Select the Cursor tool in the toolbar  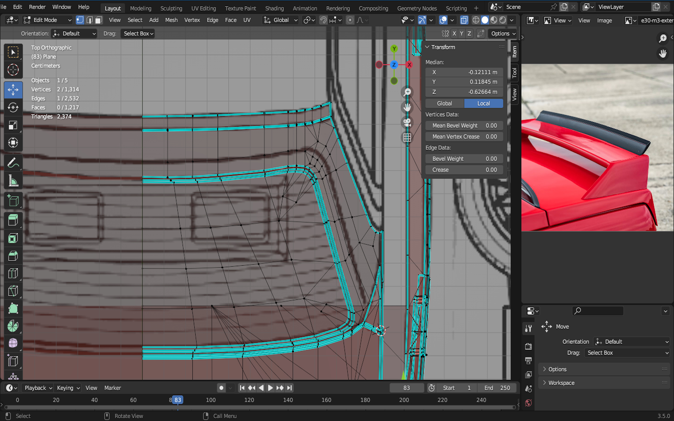[x=13, y=70]
